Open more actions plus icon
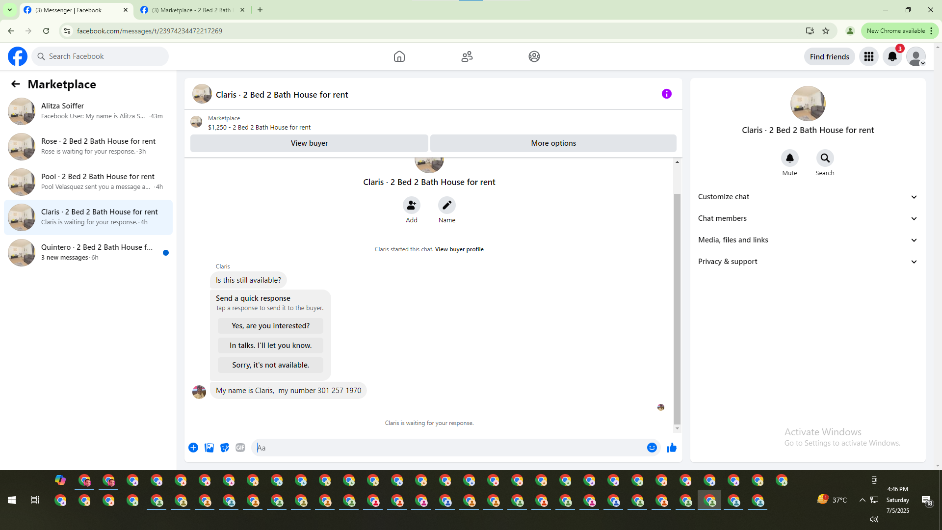 pos(193,448)
